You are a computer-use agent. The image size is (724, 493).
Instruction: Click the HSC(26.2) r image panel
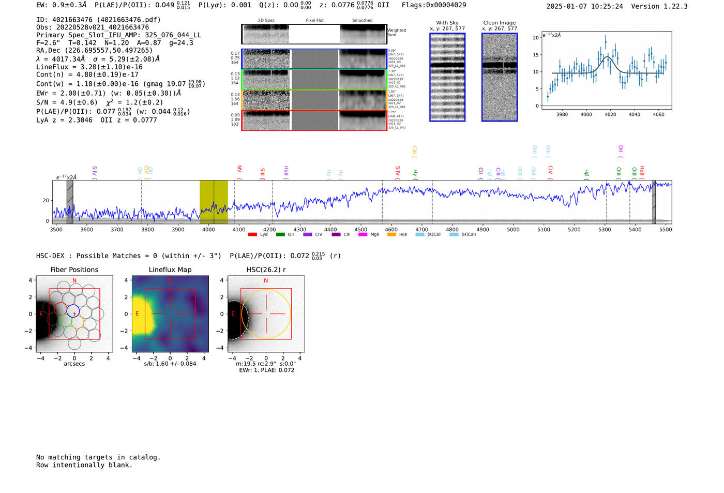coord(266,314)
